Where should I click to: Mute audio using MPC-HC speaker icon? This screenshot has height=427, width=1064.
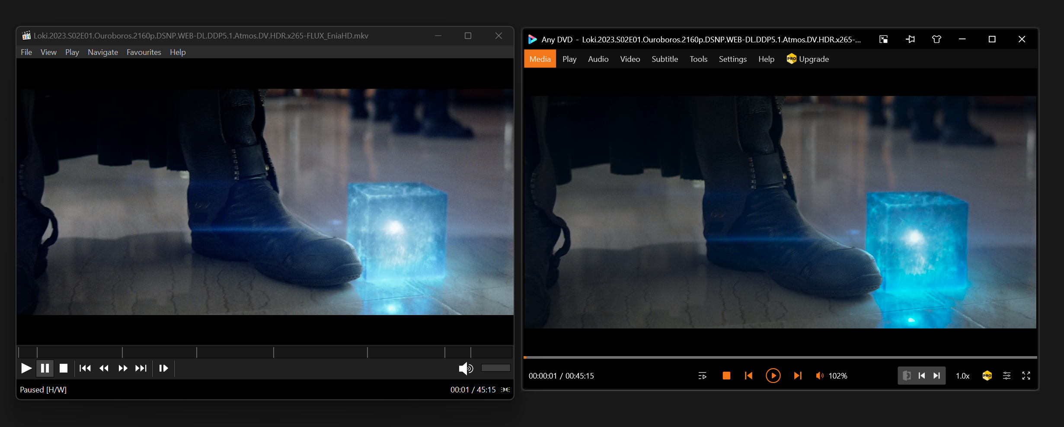point(465,368)
